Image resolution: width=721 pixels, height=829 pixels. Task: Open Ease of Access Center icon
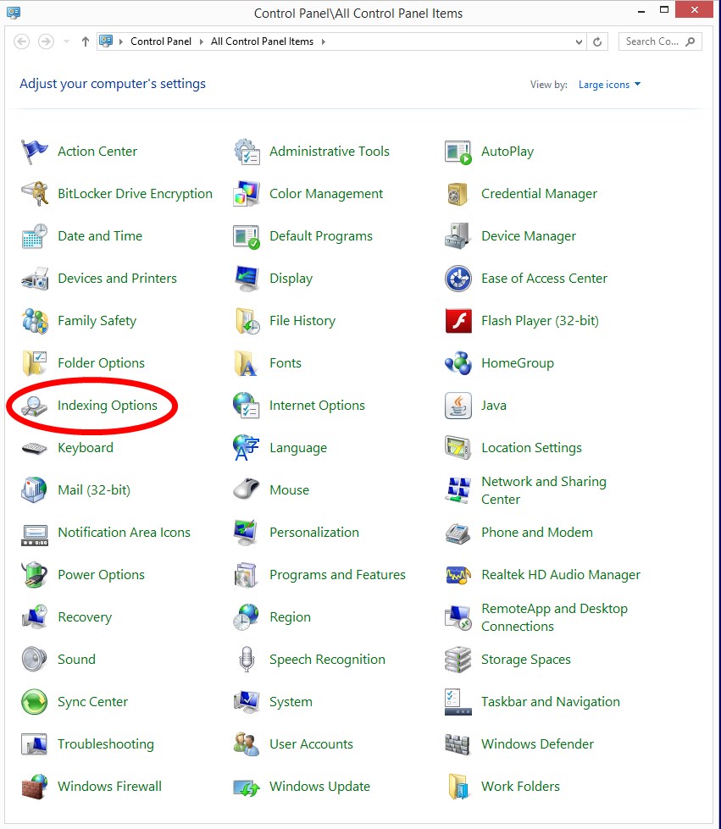(x=458, y=279)
